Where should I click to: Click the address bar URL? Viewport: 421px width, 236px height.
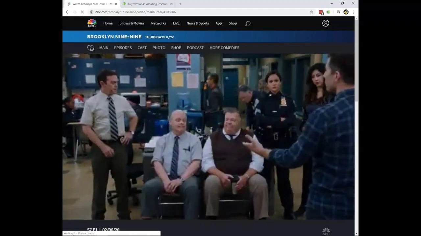tap(136, 12)
